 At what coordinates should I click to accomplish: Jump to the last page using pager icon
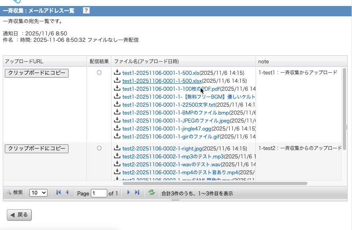(137, 193)
